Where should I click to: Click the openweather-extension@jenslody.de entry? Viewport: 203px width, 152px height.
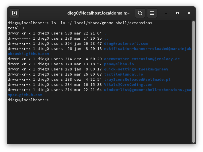coord(142,59)
